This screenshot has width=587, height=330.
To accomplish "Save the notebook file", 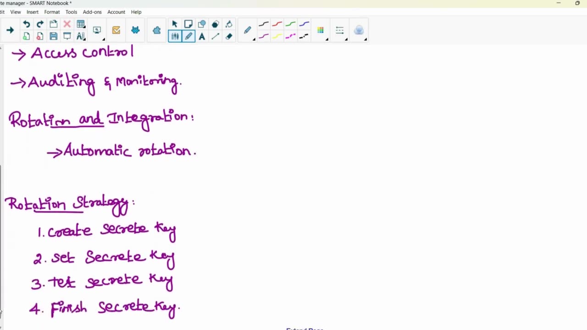I will [53, 36].
